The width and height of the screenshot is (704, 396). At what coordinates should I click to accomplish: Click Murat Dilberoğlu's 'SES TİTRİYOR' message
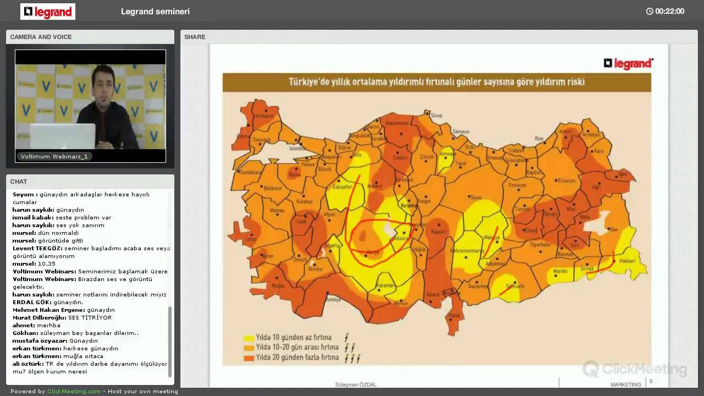[62, 317]
